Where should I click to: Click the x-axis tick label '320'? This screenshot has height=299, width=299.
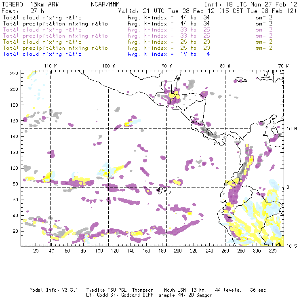272,251
